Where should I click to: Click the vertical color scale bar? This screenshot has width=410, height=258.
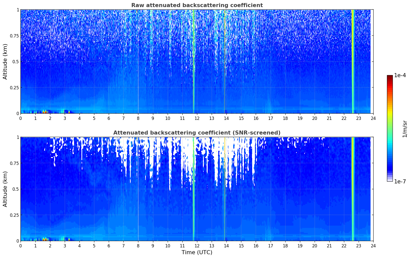390,128
